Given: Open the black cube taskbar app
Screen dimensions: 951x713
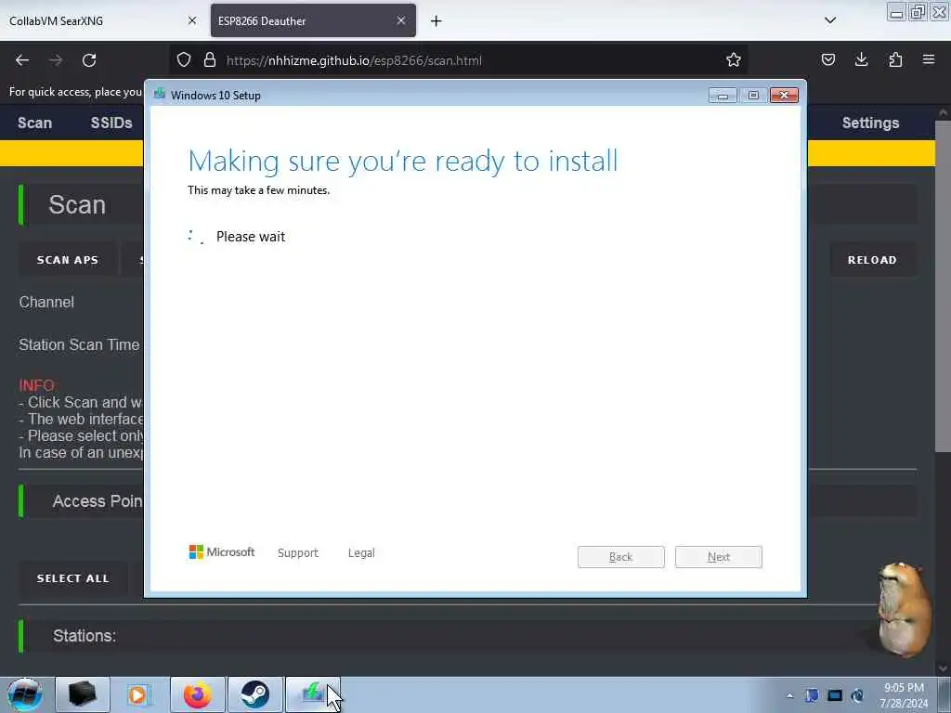Looking at the screenshot, I should pyautogui.click(x=83, y=694).
